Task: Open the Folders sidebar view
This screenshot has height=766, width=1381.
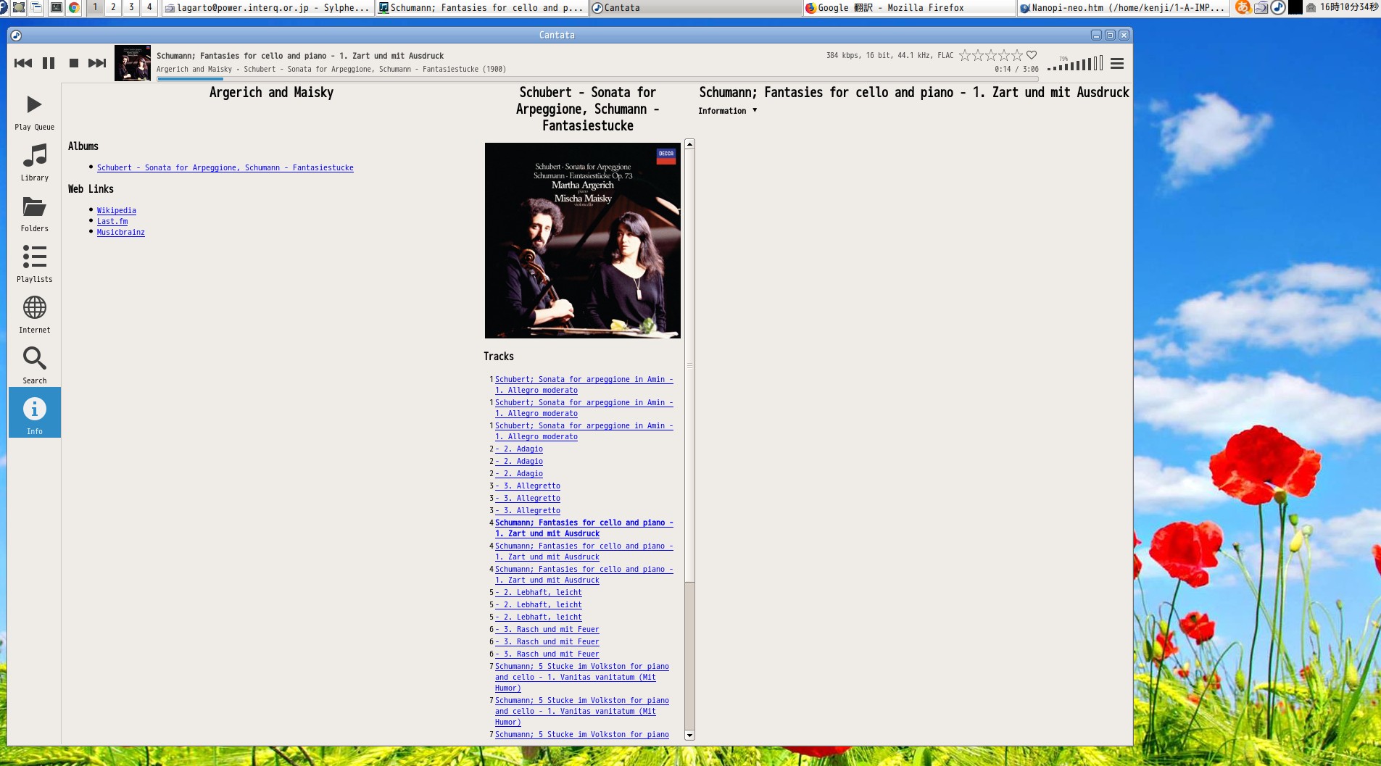Action: pos(34,214)
